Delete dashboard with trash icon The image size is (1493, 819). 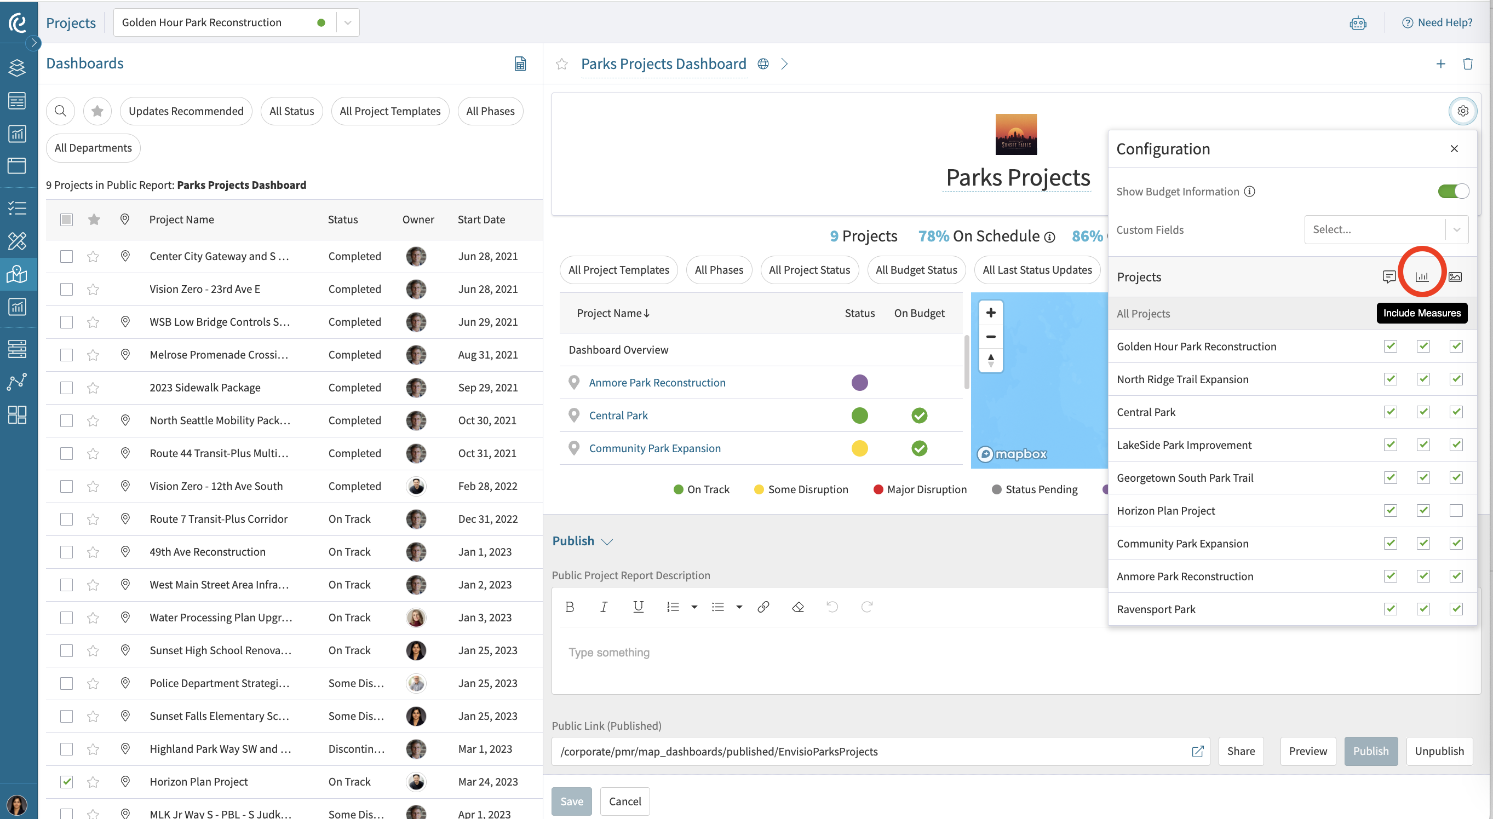(1467, 64)
